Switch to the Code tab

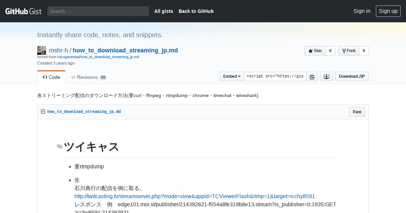pyautogui.click(x=51, y=77)
